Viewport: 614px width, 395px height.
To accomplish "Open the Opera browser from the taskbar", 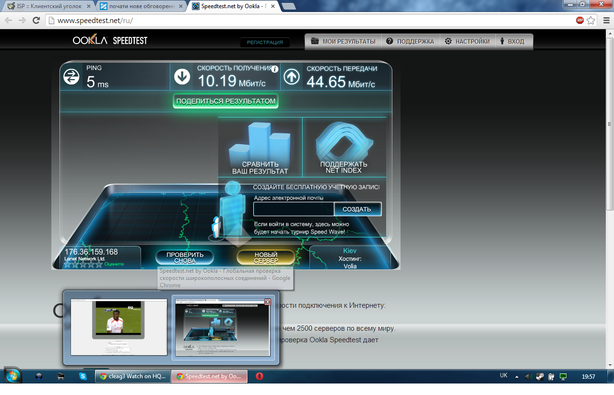I will pos(260,377).
